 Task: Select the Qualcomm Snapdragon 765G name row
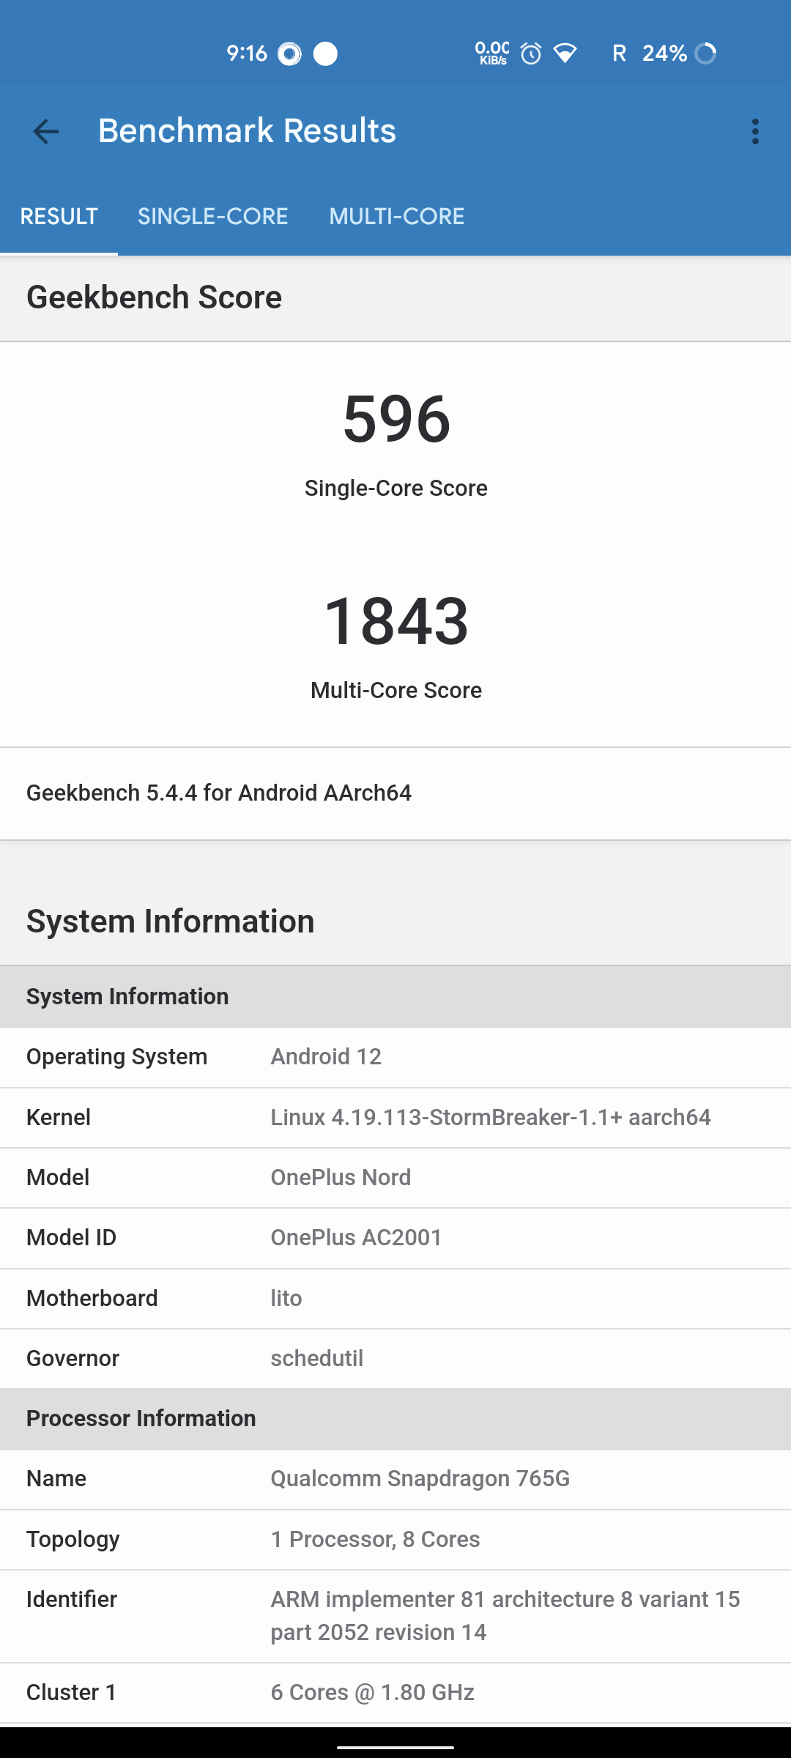click(395, 1479)
